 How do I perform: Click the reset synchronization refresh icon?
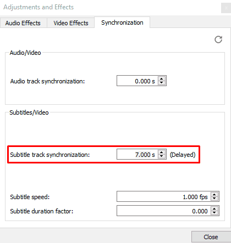tap(218, 39)
